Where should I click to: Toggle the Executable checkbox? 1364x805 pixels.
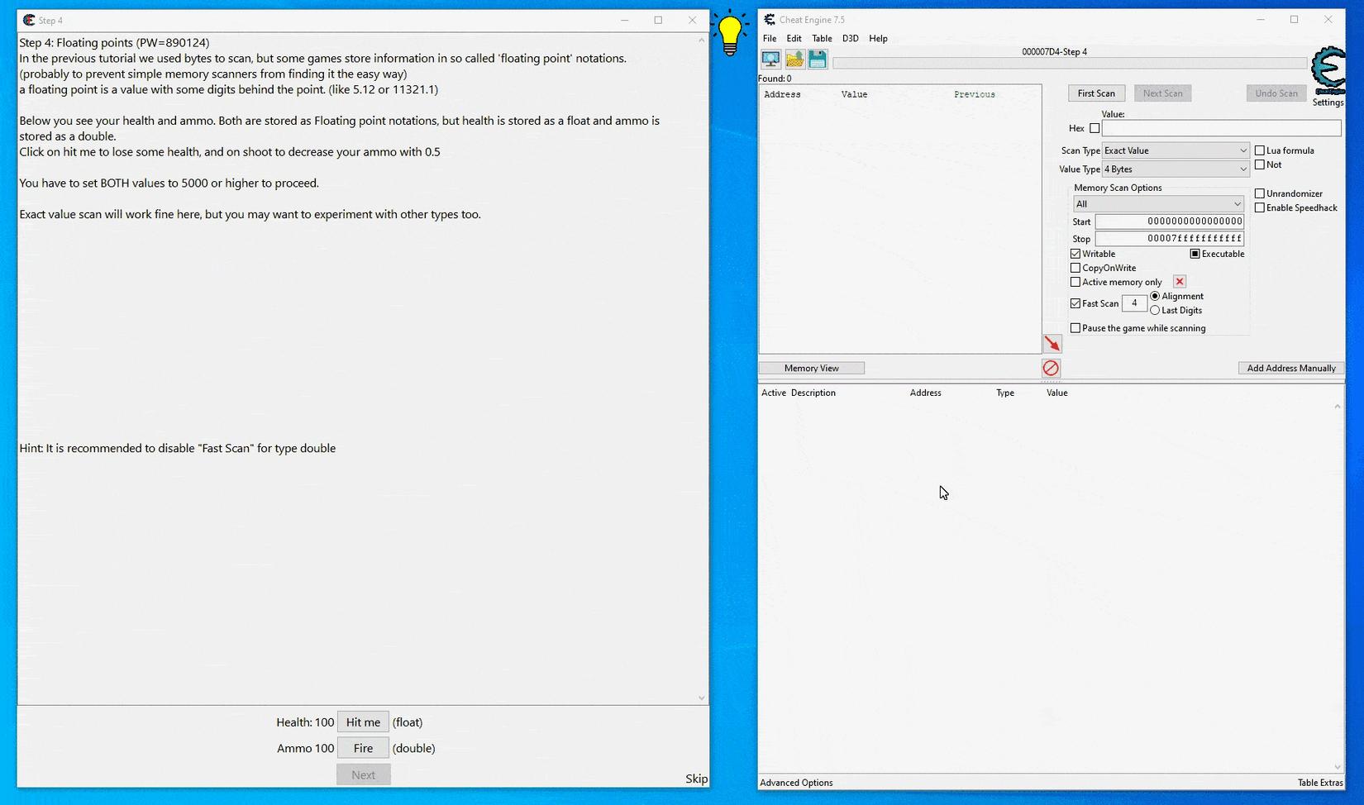(1195, 254)
